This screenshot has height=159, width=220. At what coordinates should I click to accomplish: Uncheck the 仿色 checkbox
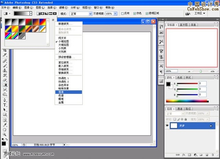tap(135, 14)
